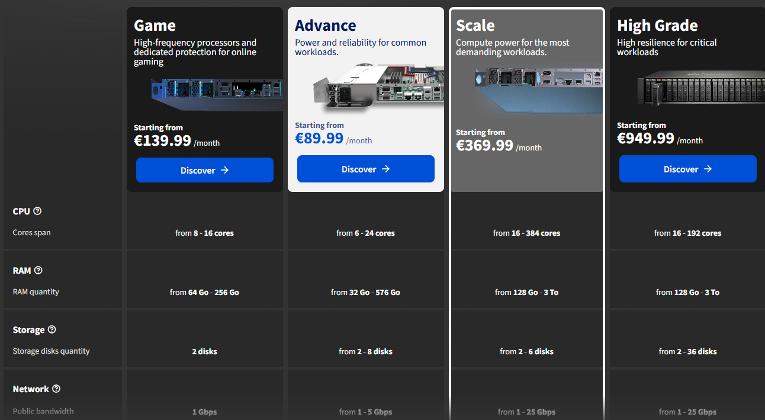This screenshot has height=420, width=765.
Task: Click the help icon next to CPU
Action: tap(37, 211)
